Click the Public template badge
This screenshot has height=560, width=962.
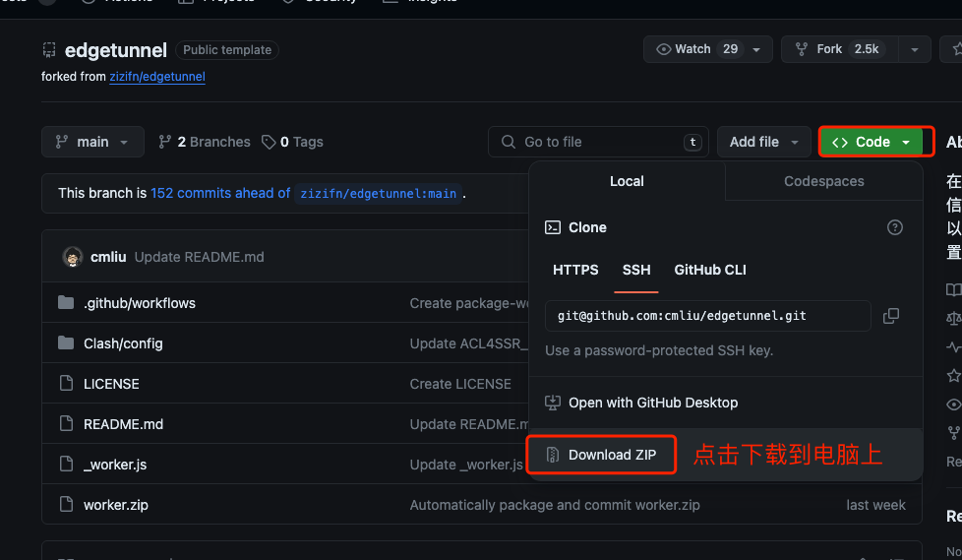click(227, 50)
